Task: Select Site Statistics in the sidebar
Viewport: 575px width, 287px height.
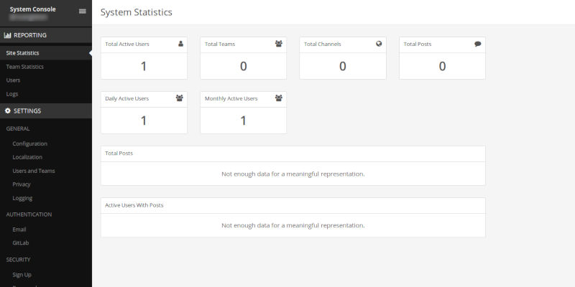Action: coord(23,52)
